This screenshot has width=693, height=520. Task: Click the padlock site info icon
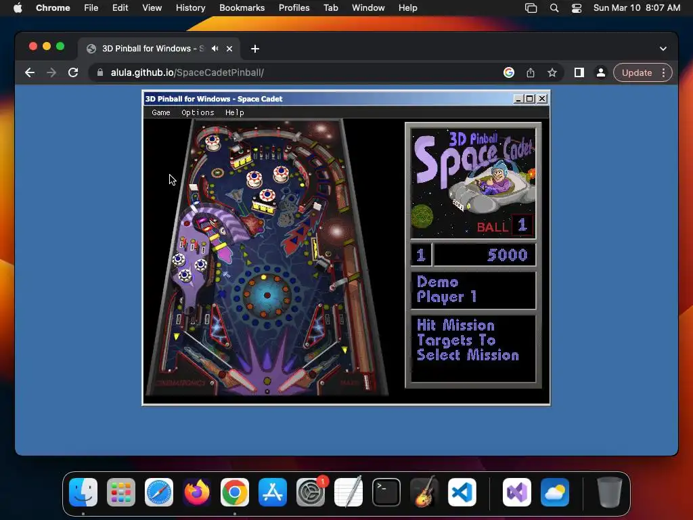(100, 72)
